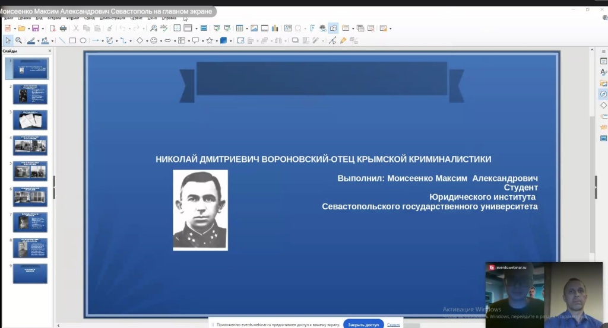608x328 pixels.
Task: Open the Справка menu
Action: click(169, 18)
